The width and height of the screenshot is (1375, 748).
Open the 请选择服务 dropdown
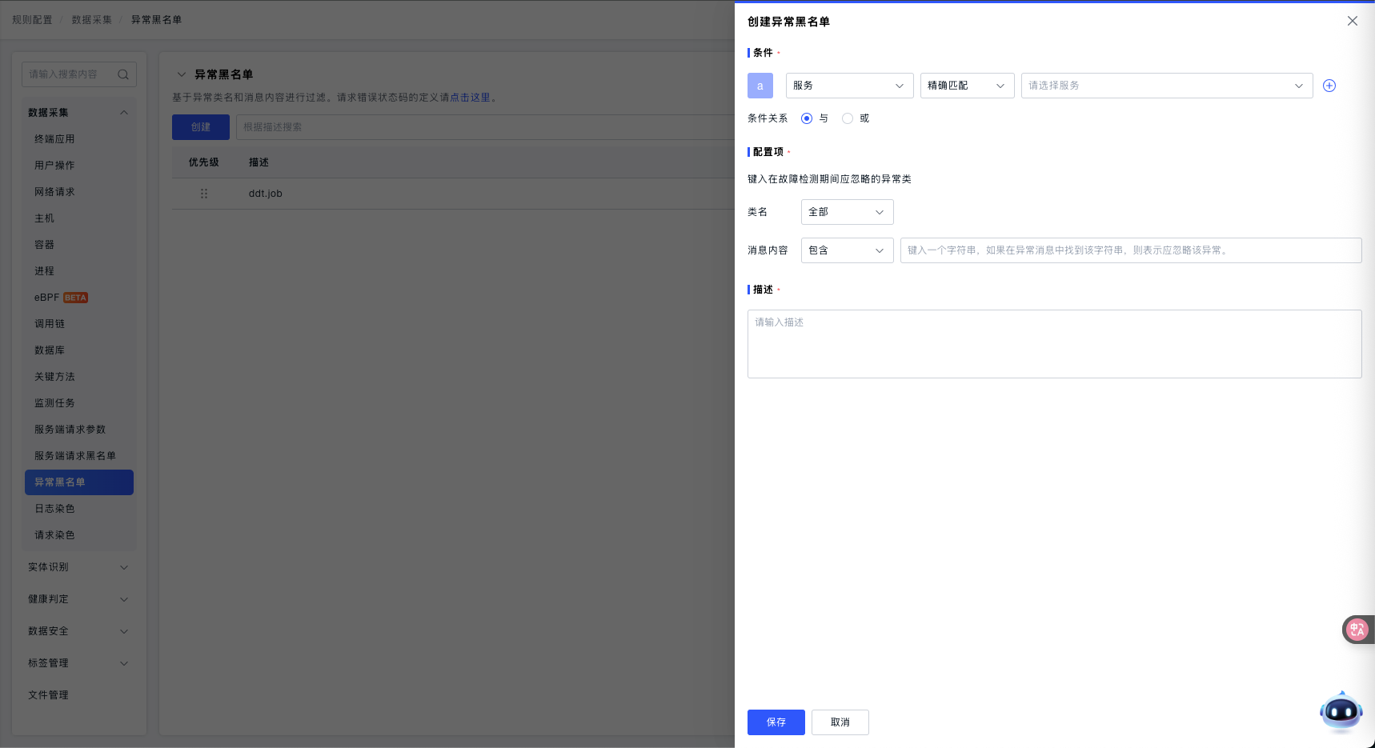(x=1166, y=86)
